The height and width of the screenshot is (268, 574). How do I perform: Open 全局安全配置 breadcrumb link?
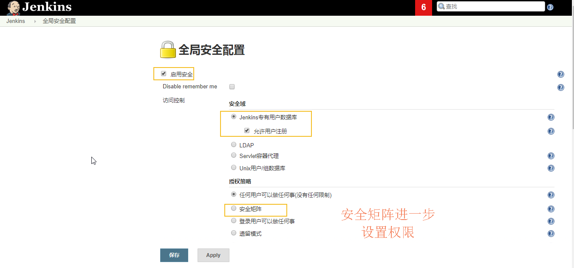coord(59,21)
